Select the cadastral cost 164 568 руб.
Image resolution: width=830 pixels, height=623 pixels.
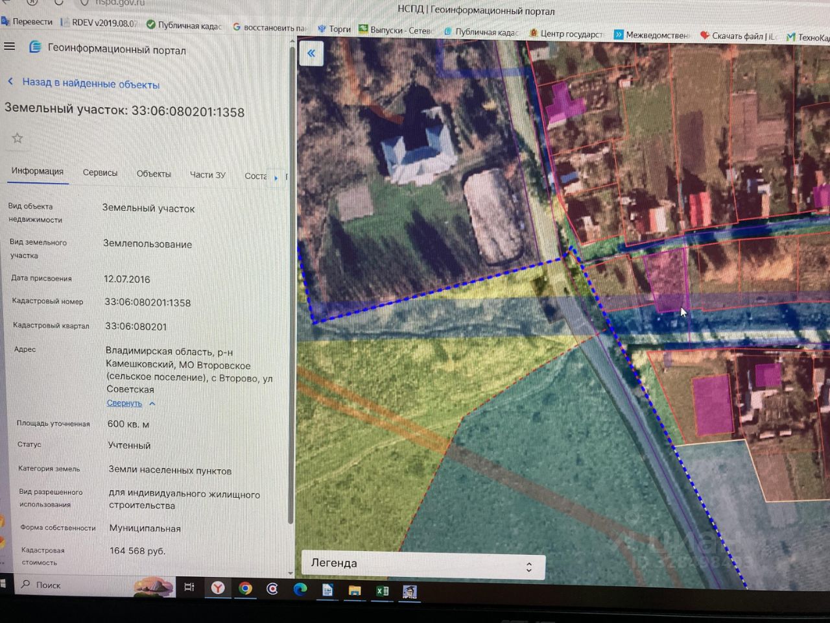coord(137,551)
